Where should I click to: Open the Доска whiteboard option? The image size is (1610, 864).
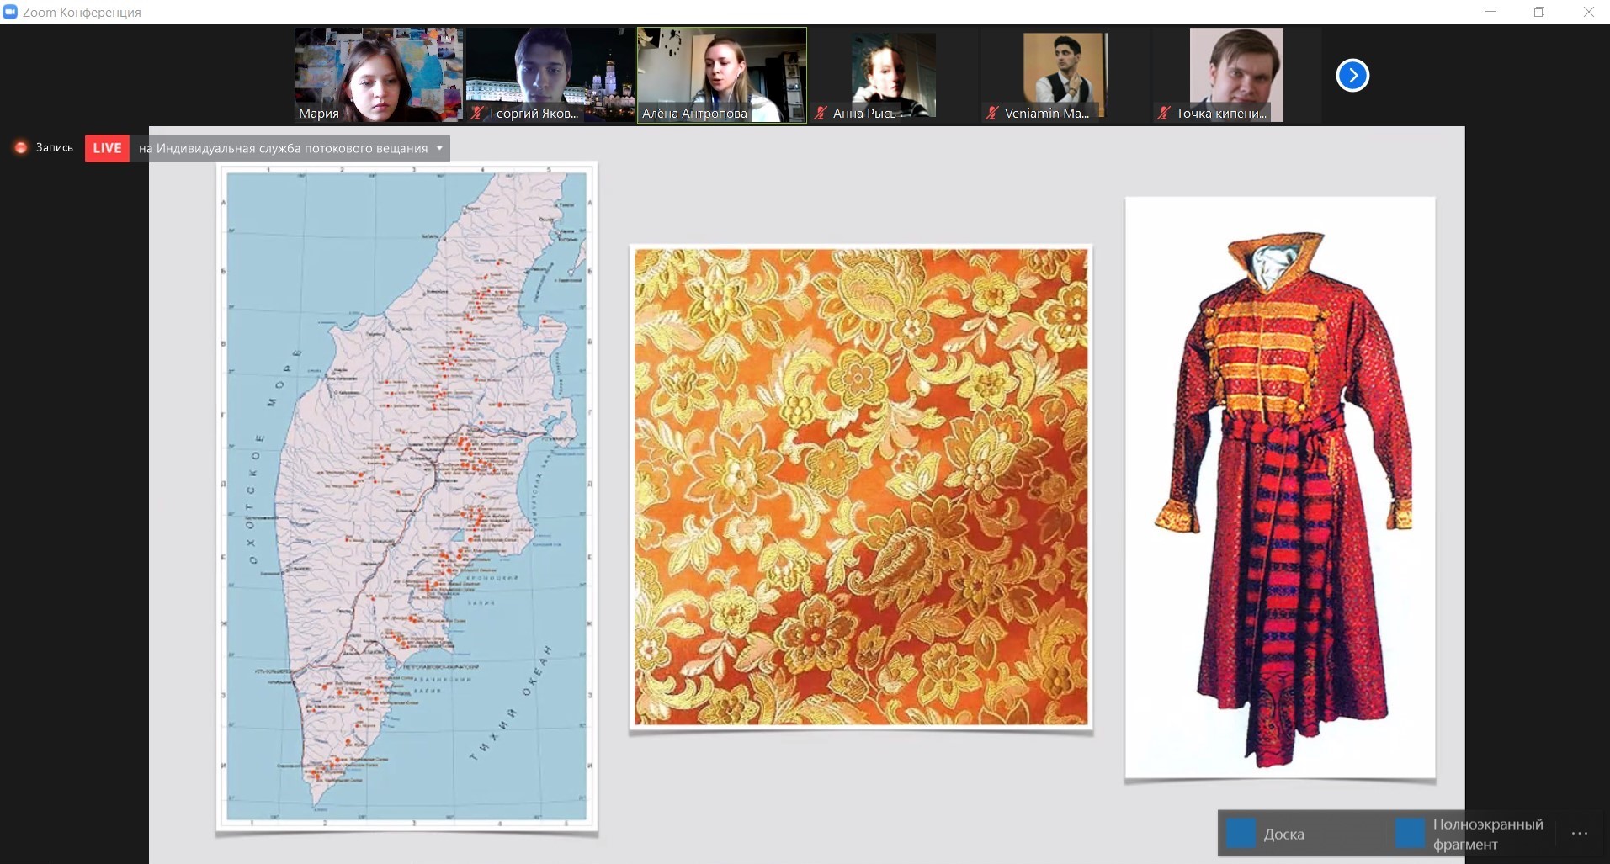[x=1266, y=834]
